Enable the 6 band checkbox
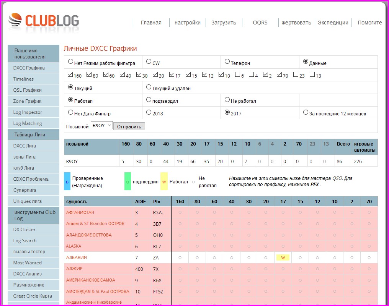Image resolution: width=389 pixels, height=306 pixels. 238,75
